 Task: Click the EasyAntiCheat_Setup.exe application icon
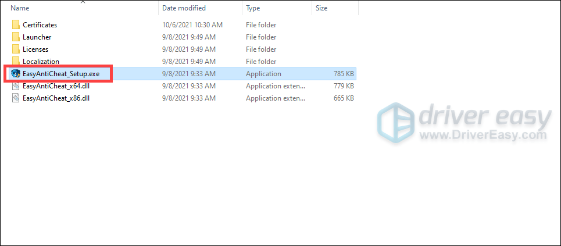[x=16, y=74]
